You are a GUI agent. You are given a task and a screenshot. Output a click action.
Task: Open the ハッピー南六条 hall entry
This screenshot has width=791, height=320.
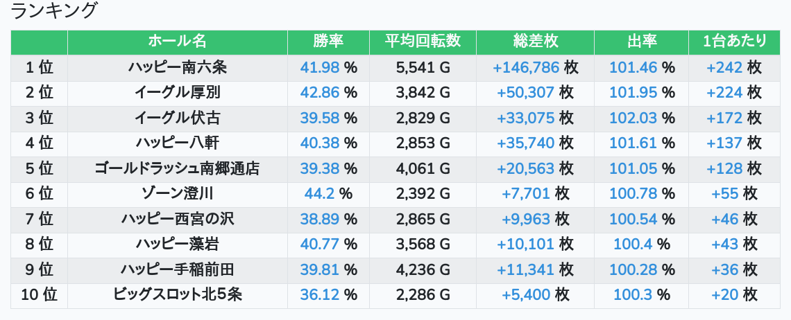point(178,67)
